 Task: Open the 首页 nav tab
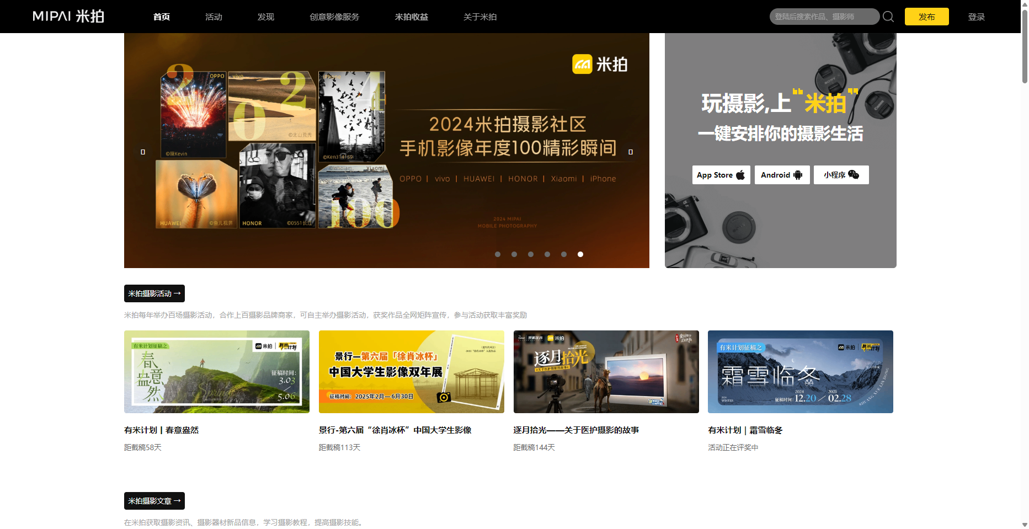(162, 17)
